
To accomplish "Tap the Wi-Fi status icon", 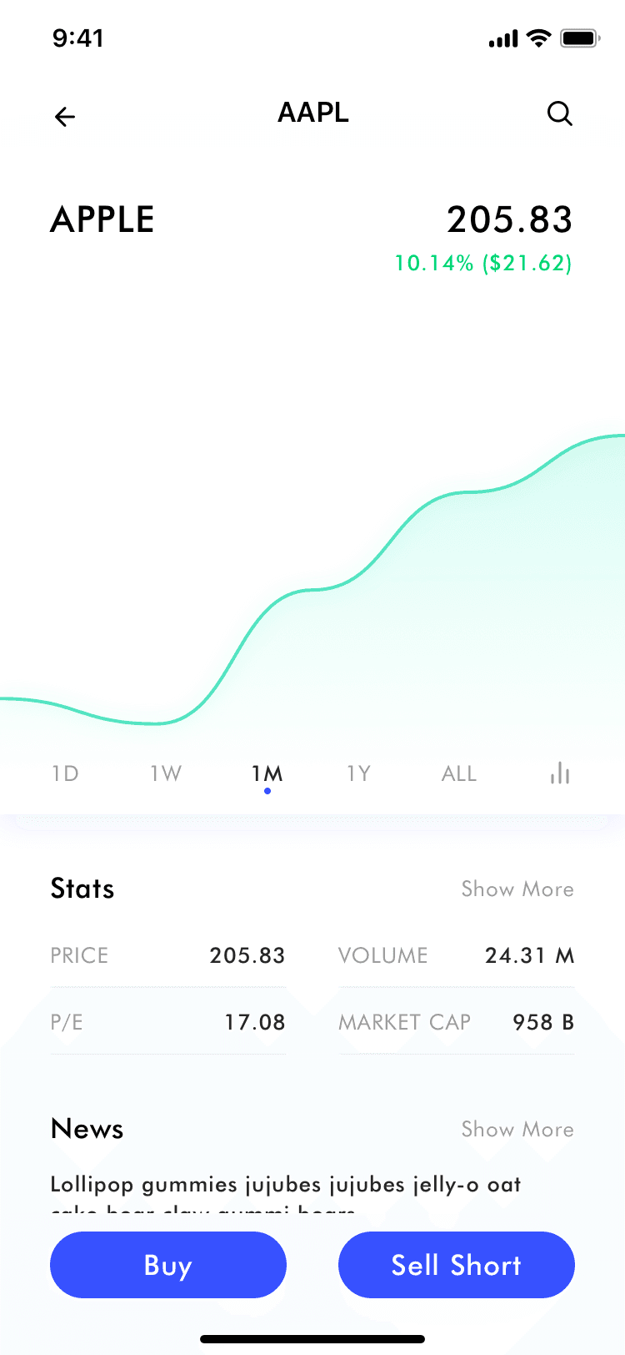I will click(539, 38).
